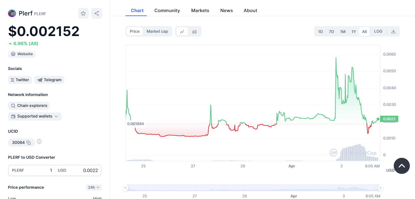Image resolution: width=415 pixels, height=199 pixels.
Task: Open the 24h price performance dropdown
Action: click(94, 187)
